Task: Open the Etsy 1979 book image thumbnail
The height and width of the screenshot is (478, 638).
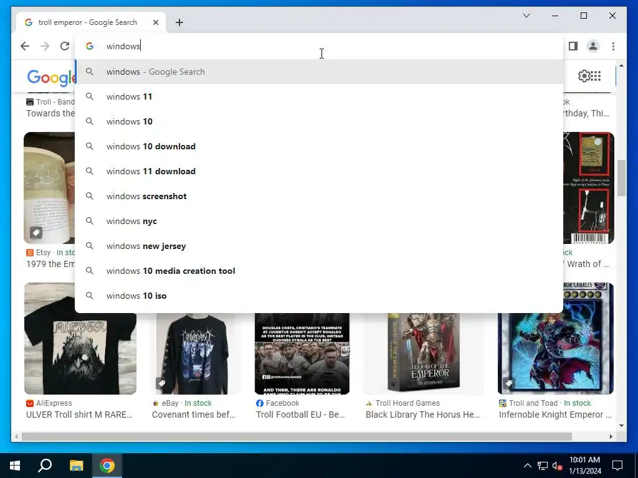Action: coord(49,188)
